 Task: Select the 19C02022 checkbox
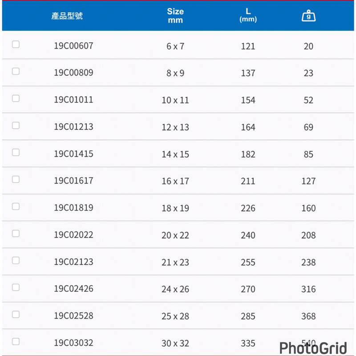(x=16, y=233)
